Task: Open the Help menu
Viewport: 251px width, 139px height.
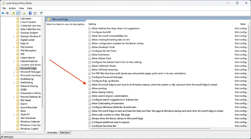Action: tap(29, 8)
